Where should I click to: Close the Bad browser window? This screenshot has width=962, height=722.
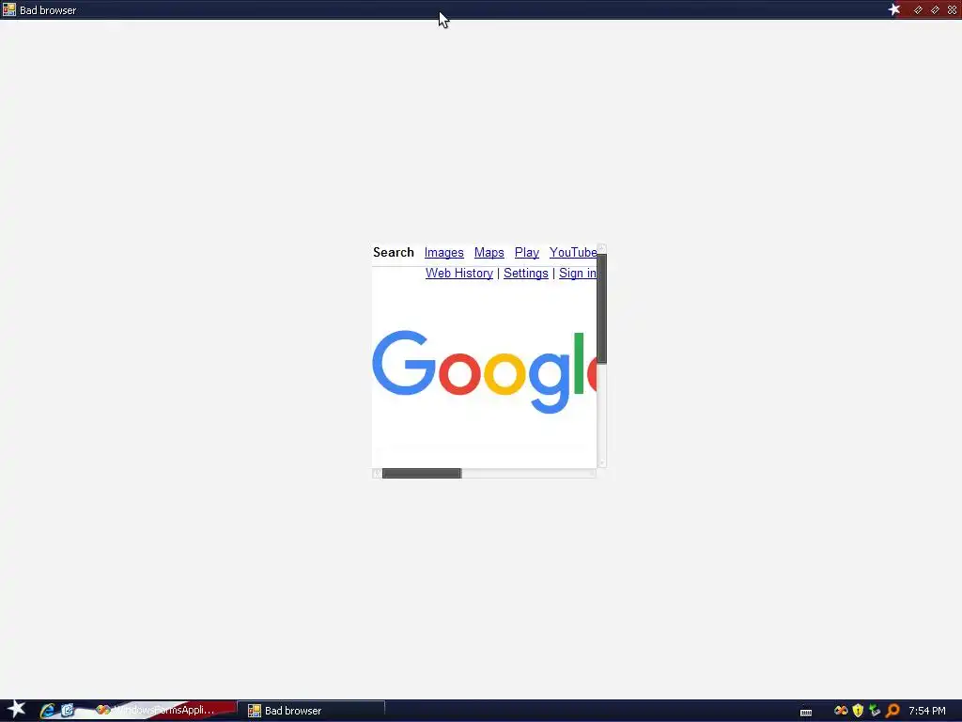coord(953,9)
